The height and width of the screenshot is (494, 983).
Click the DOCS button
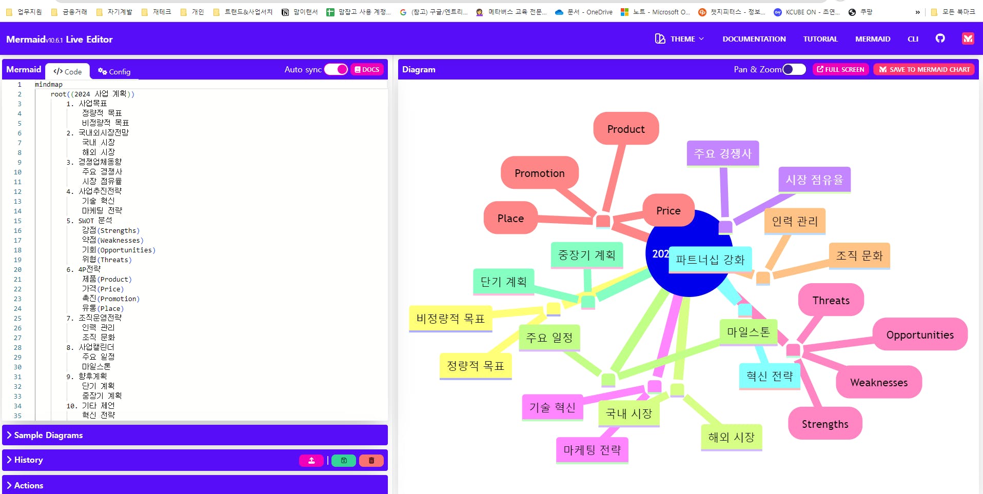(367, 69)
